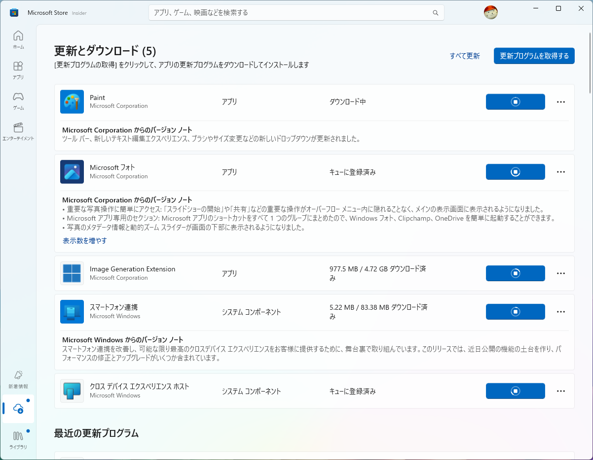Stop the Paint download

click(515, 101)
